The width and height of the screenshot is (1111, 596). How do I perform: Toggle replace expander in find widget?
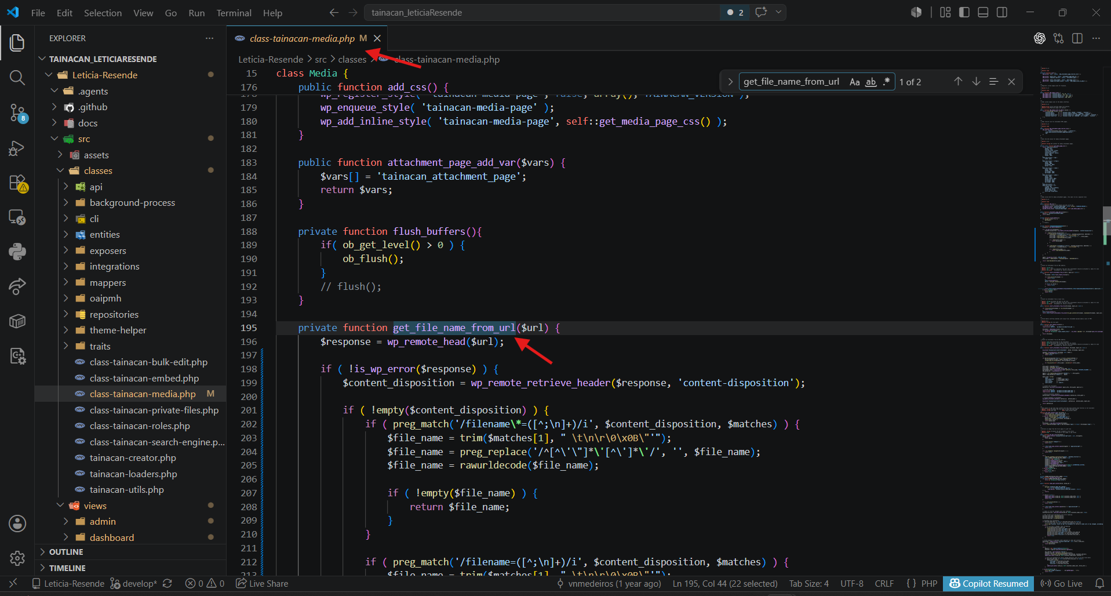pos(730,82)
